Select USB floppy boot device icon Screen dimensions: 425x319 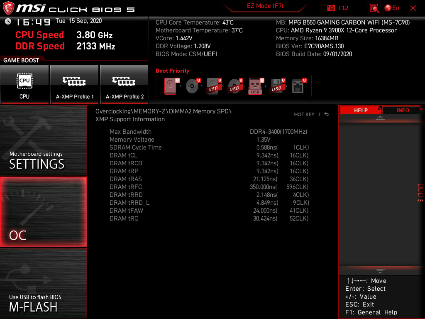(277, 86)
